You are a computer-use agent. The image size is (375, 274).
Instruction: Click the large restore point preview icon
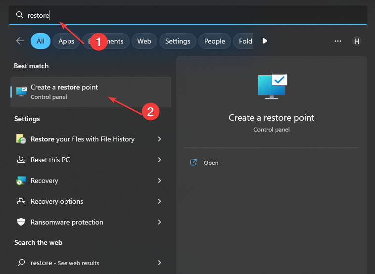click(x=273, y=87)
